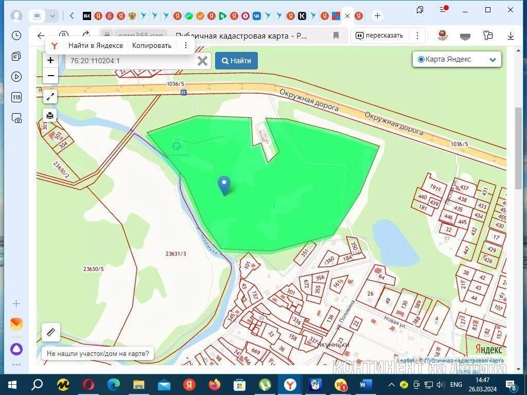Screen dimensions: 527x395
Task: Clear the cadastral number search field
Action: [x=202, y=61]
